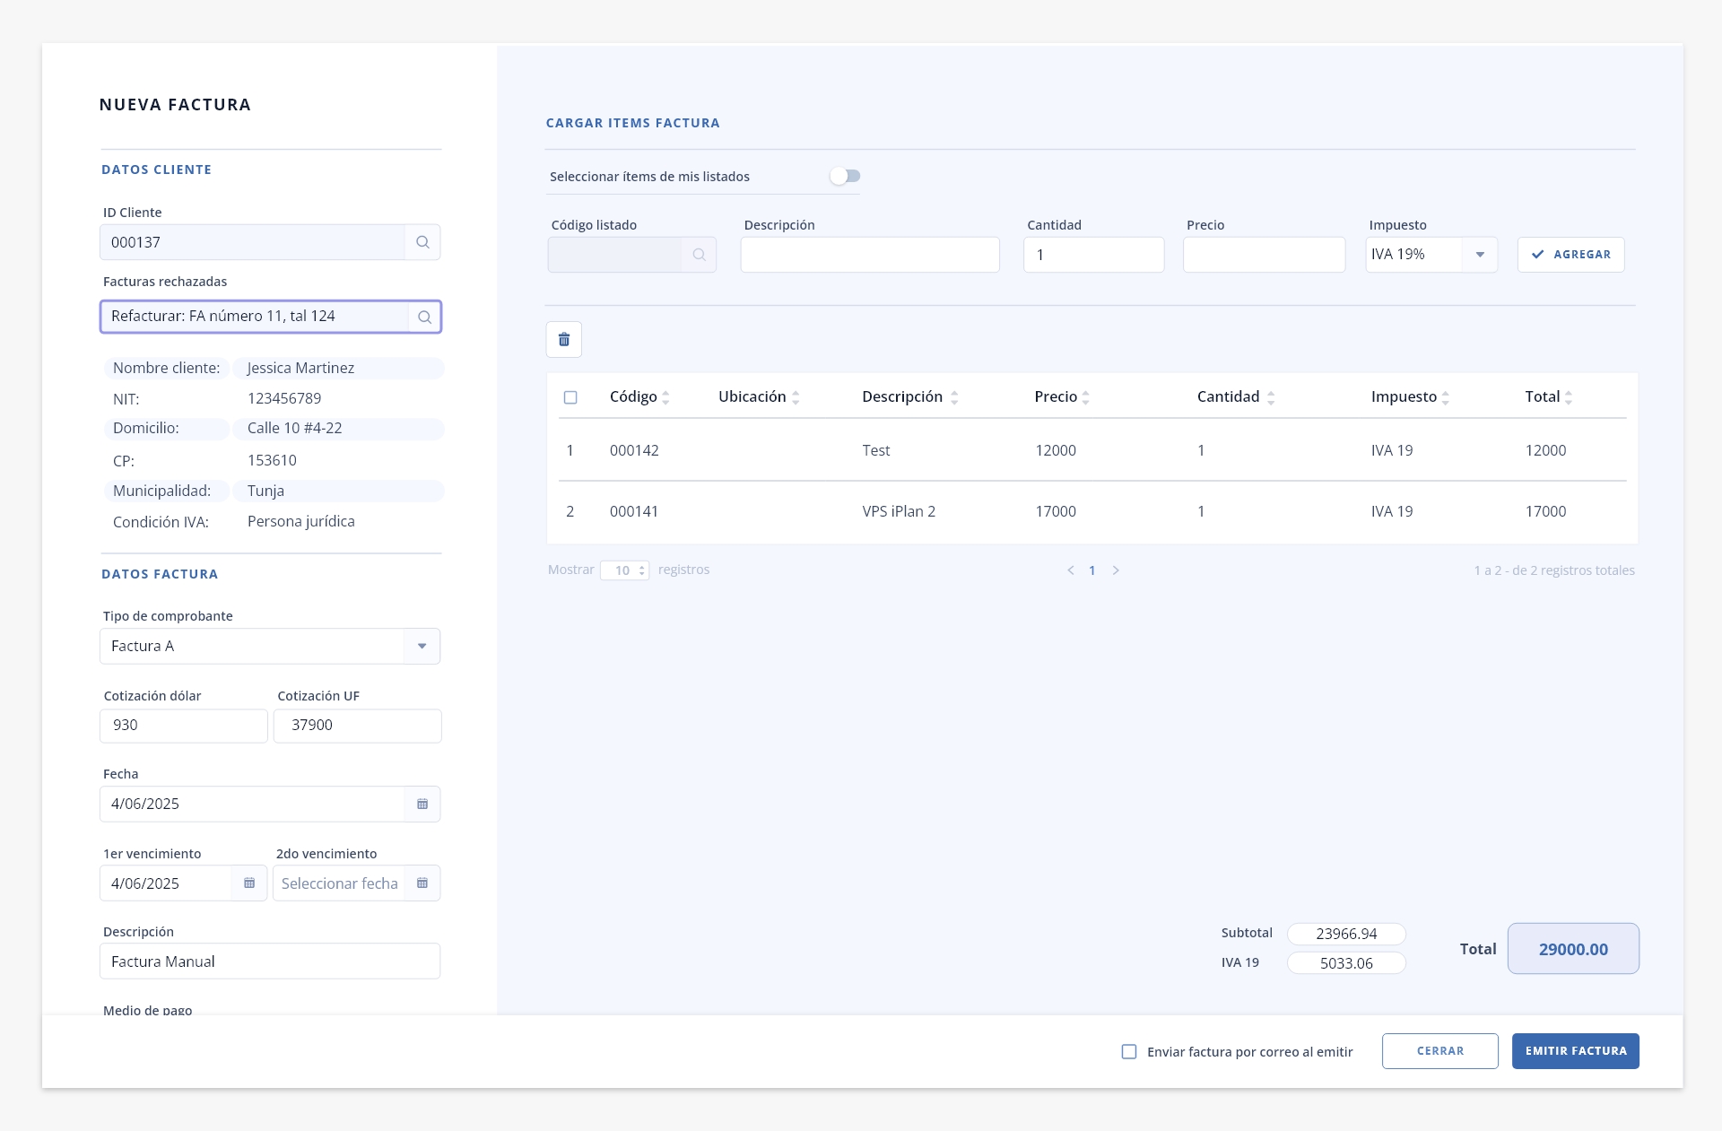Enable Enviar factura por correo al emitir
The height and width of the screenshot is (1131, 1722).
(1129, 1051)
